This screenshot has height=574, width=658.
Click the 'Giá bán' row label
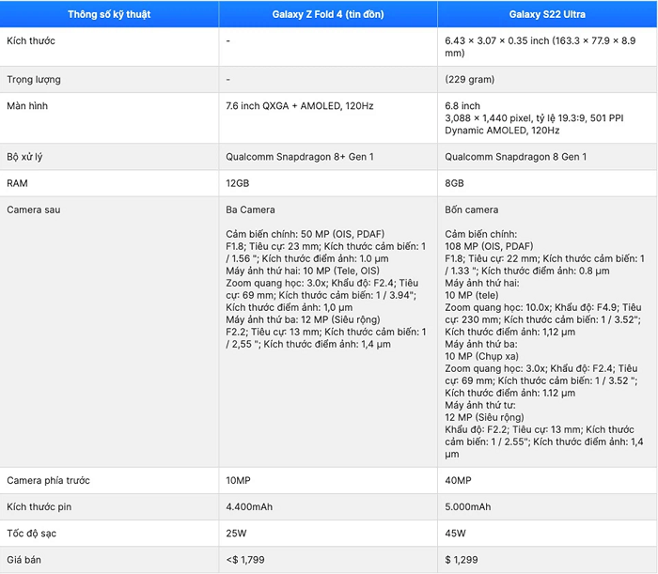(24, 560)
